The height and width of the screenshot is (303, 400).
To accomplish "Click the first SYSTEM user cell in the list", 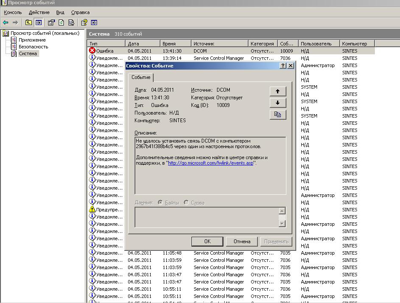I will [x=309, y=87].
